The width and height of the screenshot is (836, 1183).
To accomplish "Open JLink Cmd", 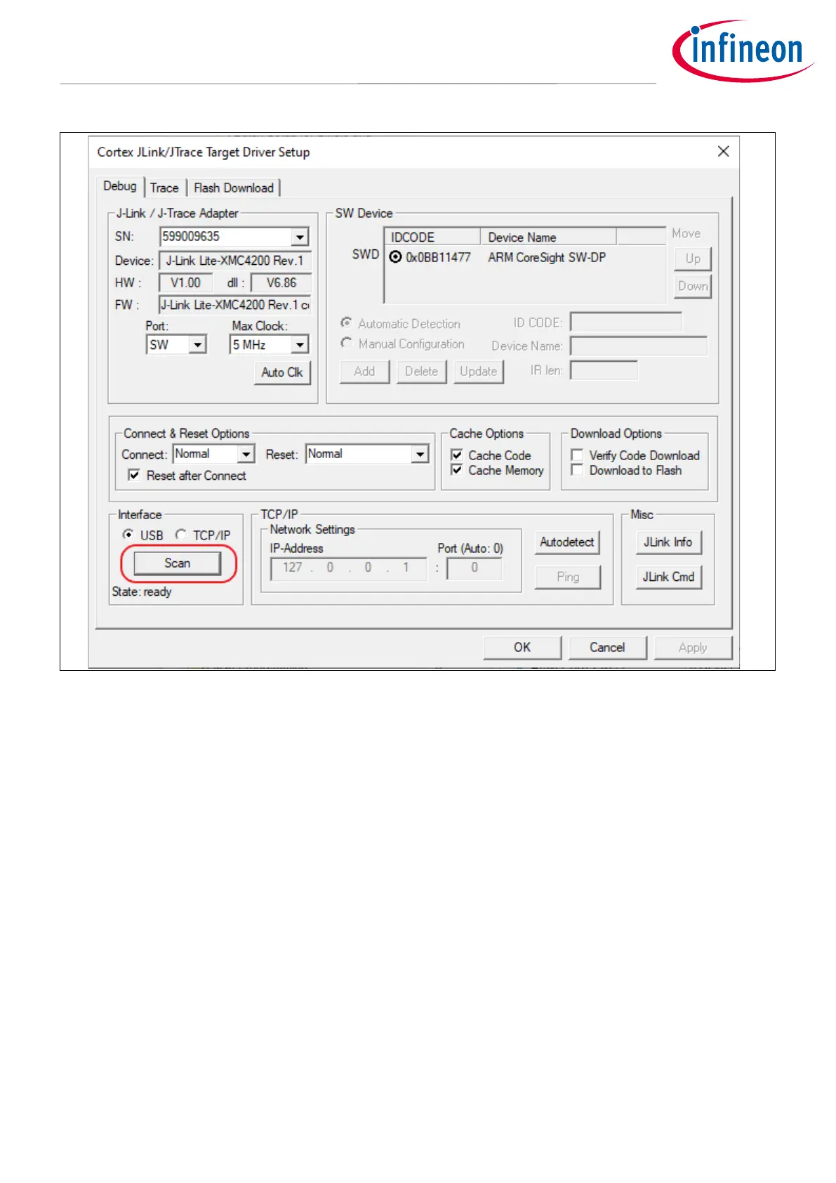I will point(668,577).
